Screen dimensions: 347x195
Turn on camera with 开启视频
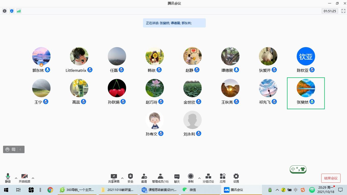24,178
